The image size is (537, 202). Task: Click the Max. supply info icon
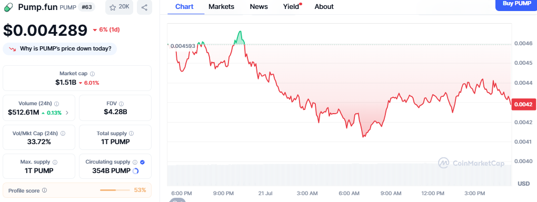click(x=55, y=162)
